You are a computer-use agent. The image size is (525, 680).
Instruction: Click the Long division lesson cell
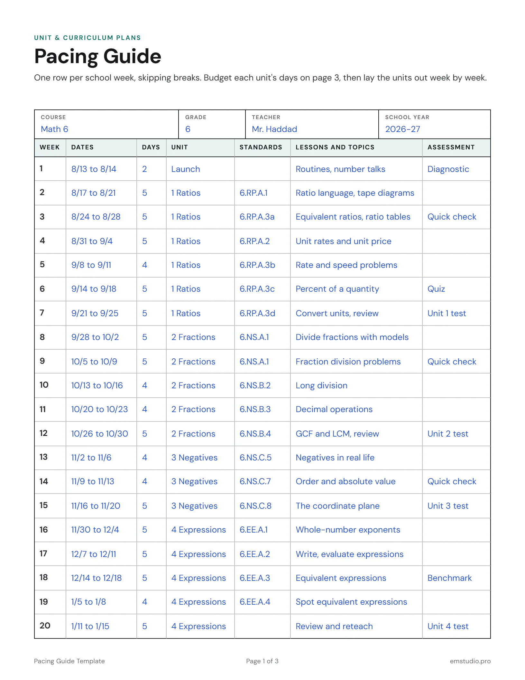point(356,385)
